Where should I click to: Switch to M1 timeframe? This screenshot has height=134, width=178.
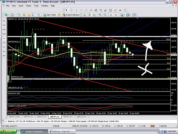(4, 21)
